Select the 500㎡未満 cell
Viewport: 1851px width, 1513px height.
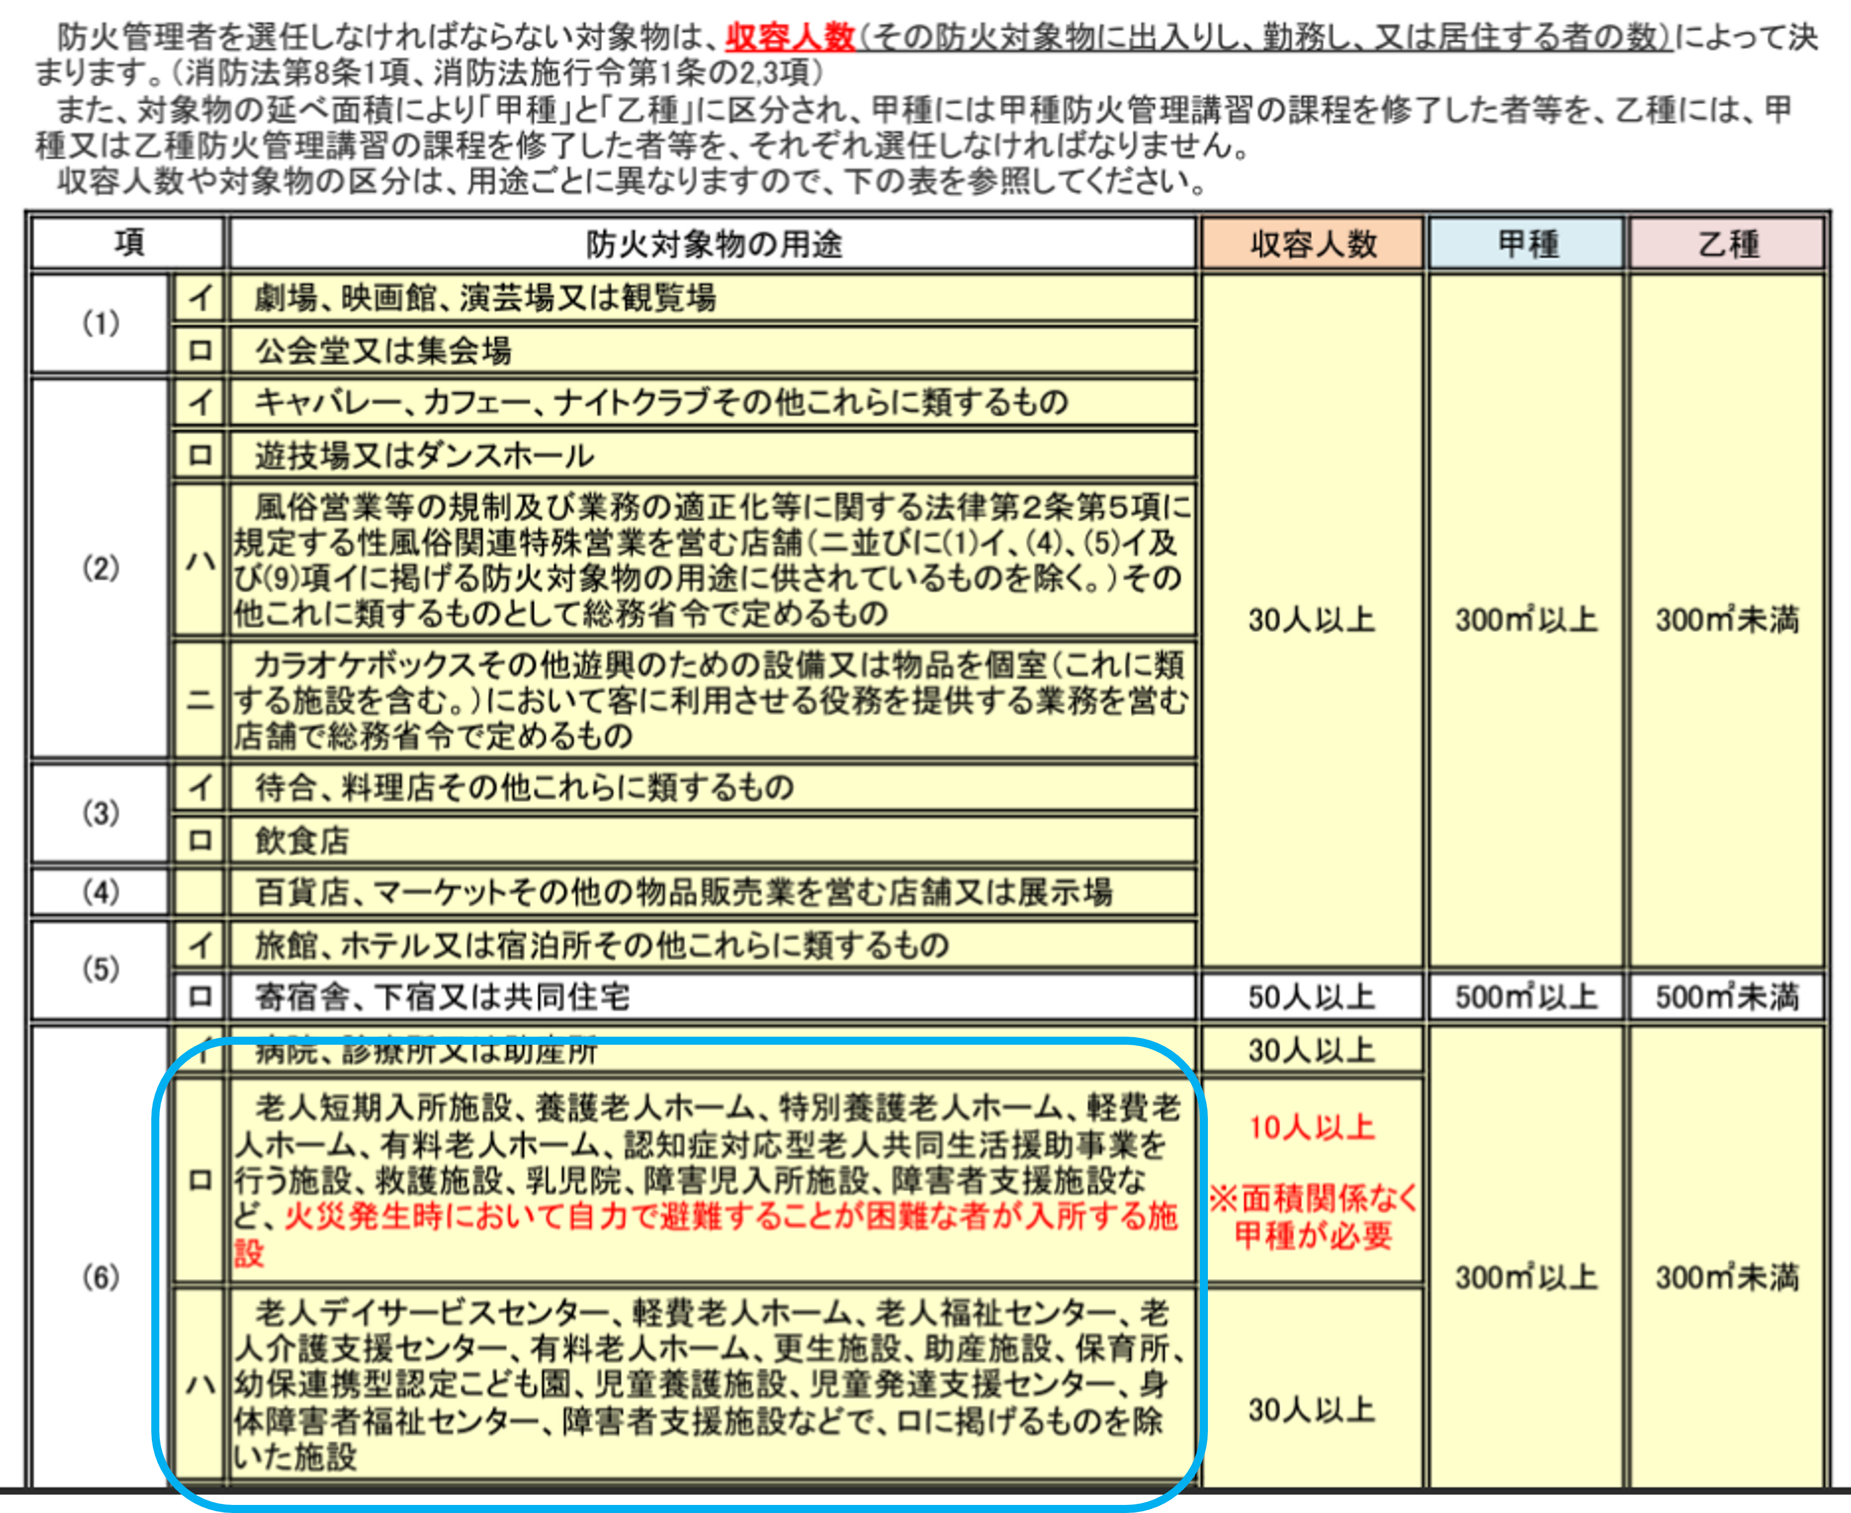pos(1726,996)
